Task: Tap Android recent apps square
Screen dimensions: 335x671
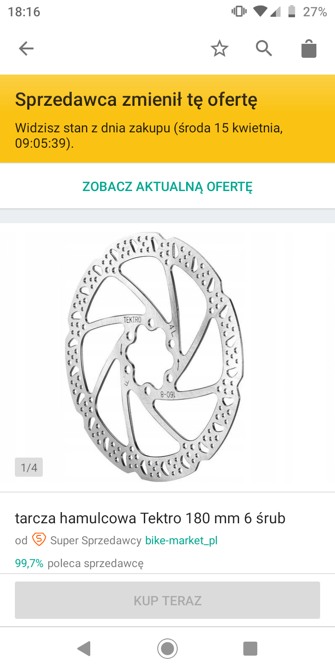Action: pos(250,648)
